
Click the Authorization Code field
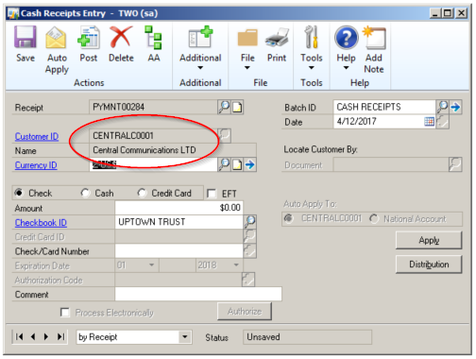click(x=178, y=280)
